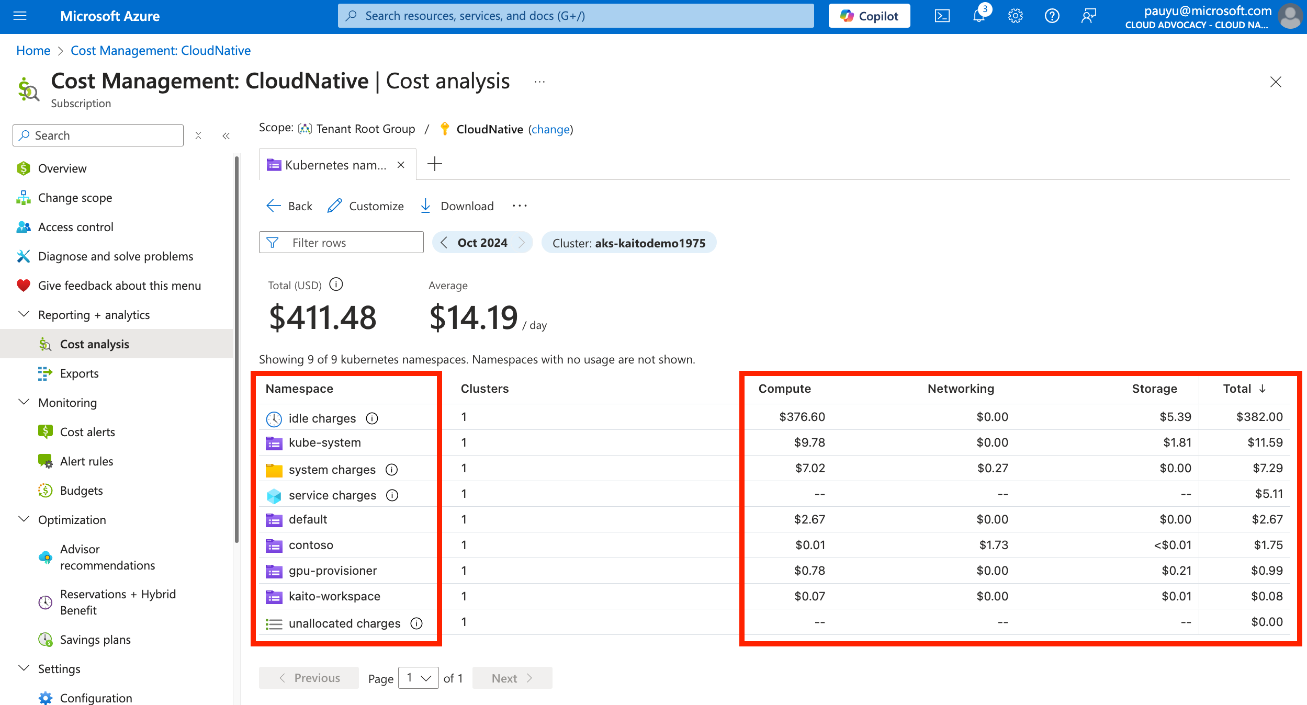Collapse the Reporting + analytics section
The width and height of the screenshot is (1307, 705).
tap(24, 314)
